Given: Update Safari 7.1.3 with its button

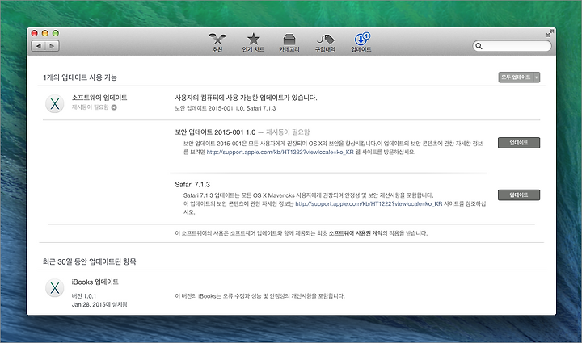Looking at the screenshot, I should coord(518,195).
